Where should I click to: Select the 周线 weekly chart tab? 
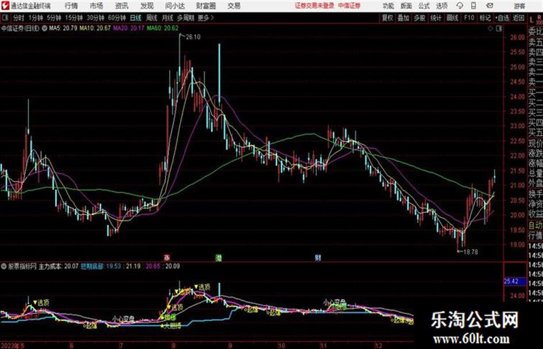pos(152,18)
